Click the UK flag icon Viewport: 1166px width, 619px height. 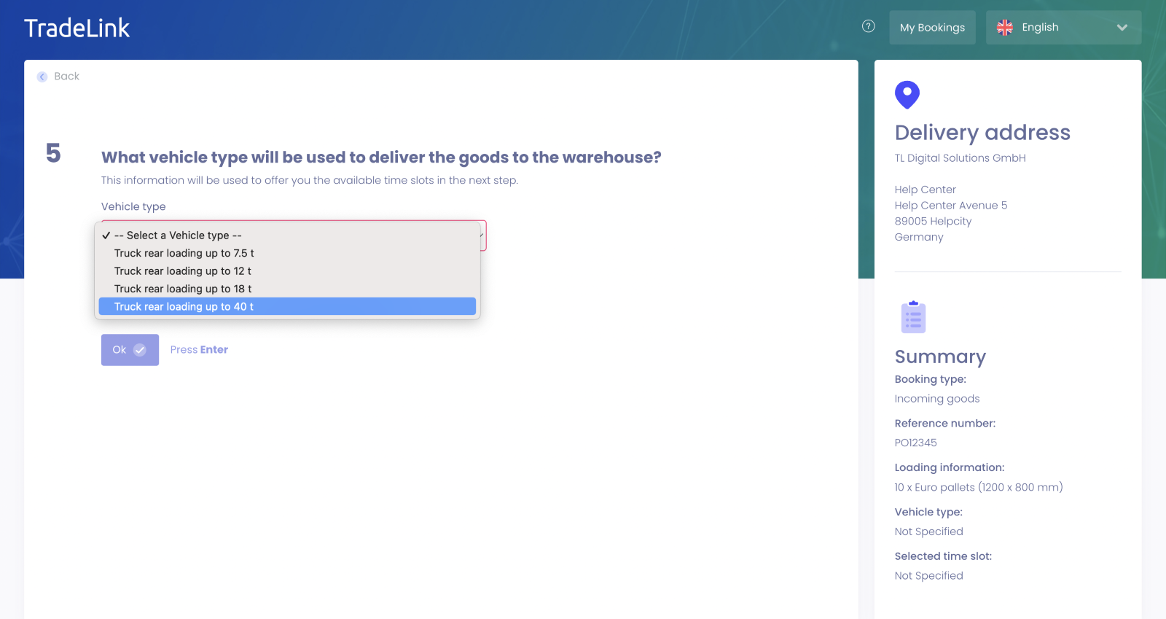tap(1004, 28)
